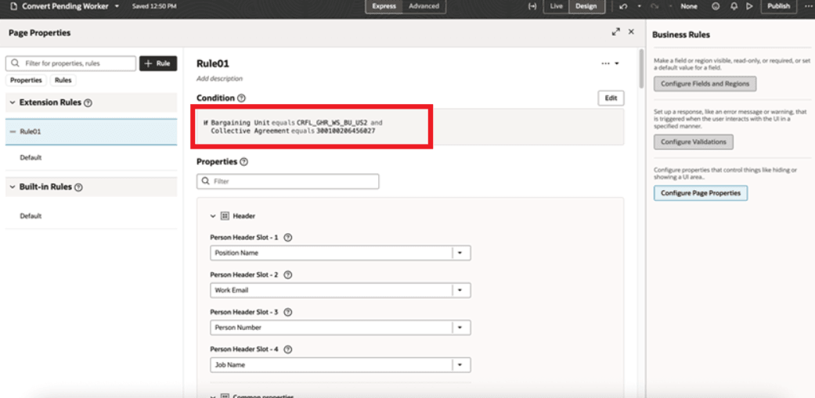Switch to Design view

[586, 6]
